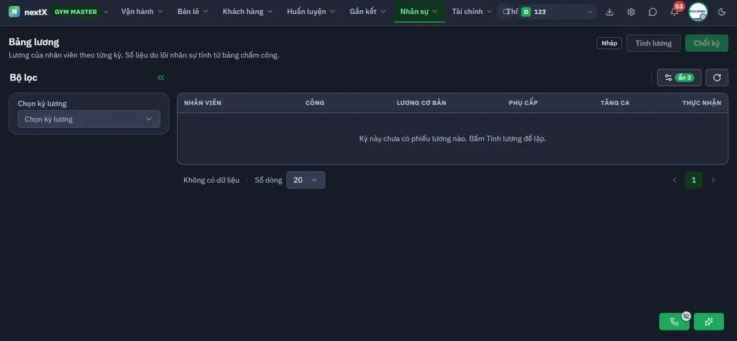Select page 1 in pagination
Viewport: 737px width, 341px height.
(694, 180)
